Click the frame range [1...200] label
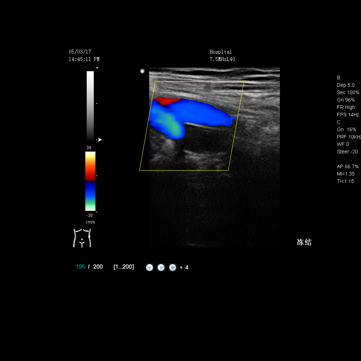 [x=123, y=267]
